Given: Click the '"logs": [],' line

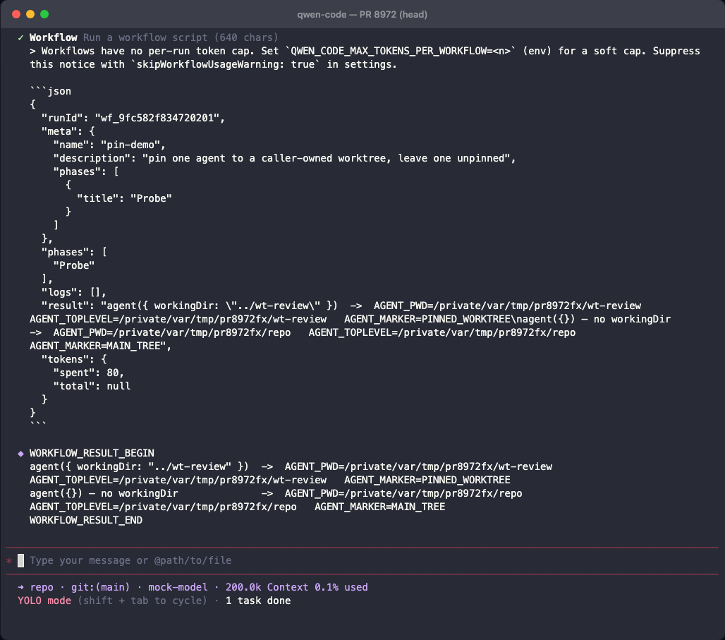Looking at the screenshot, I should coord(74,292).
